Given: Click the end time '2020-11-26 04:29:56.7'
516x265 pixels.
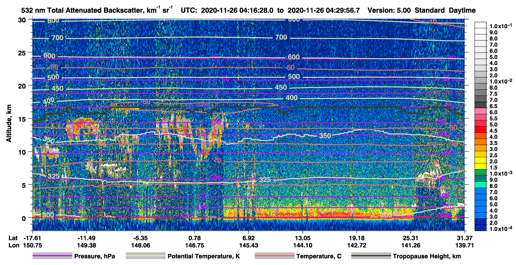Looking at the screenshot, I should 323,10.
